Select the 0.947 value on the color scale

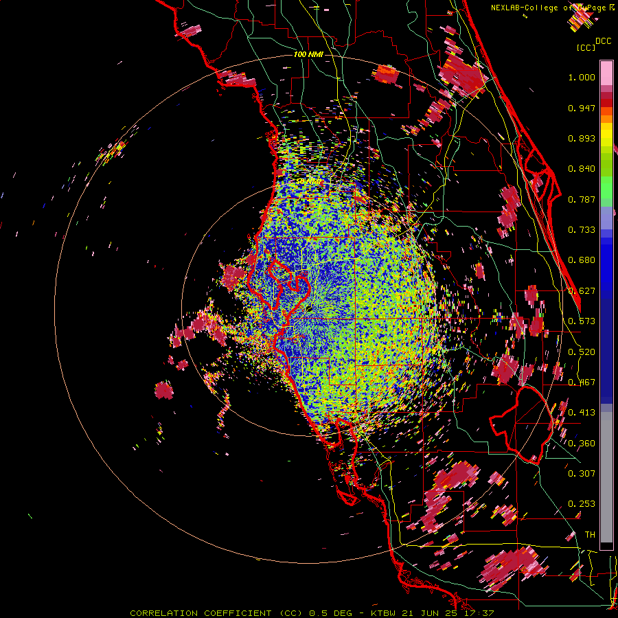pyautogui.click(x=582, y=108)
